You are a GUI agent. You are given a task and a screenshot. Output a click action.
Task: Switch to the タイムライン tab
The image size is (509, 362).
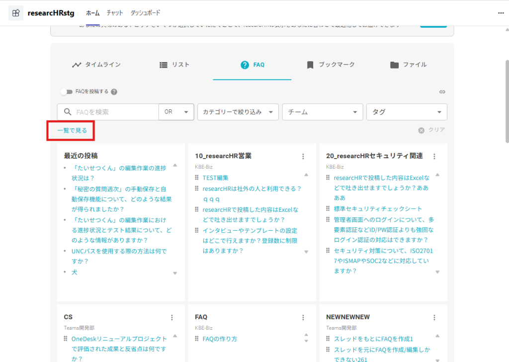click(x=96, y=65)
